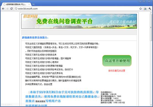Bookmark this page with the star icon

pos(141,9)
